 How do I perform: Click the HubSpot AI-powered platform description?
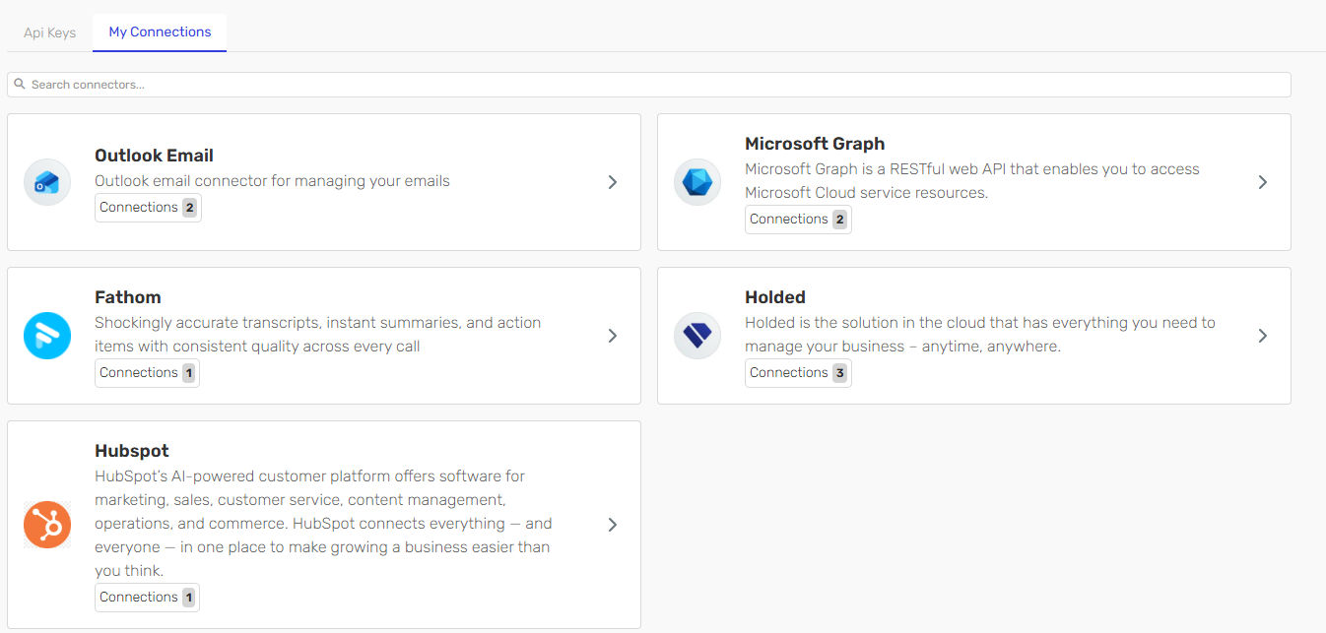[323, 524]
